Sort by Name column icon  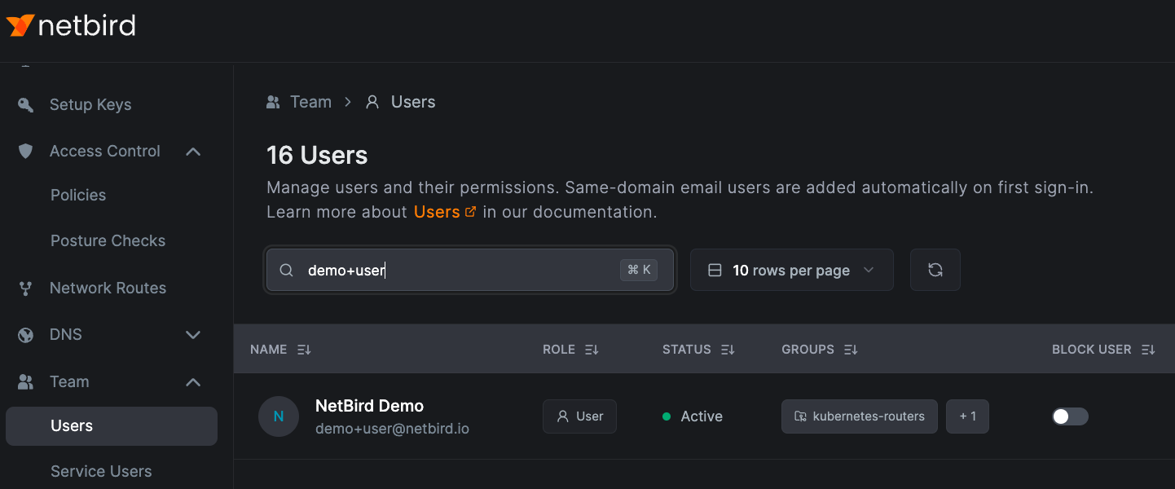click(304, 350)
